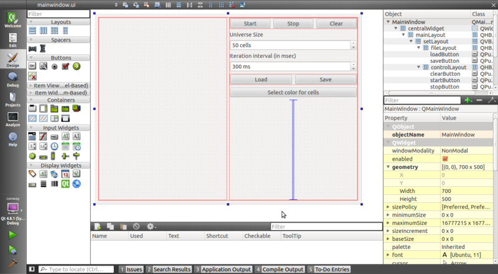Viewport: 498px width, 274px height.
Task: Pick the Time Edit clock widget icon
Action: (x=54, y=146)
